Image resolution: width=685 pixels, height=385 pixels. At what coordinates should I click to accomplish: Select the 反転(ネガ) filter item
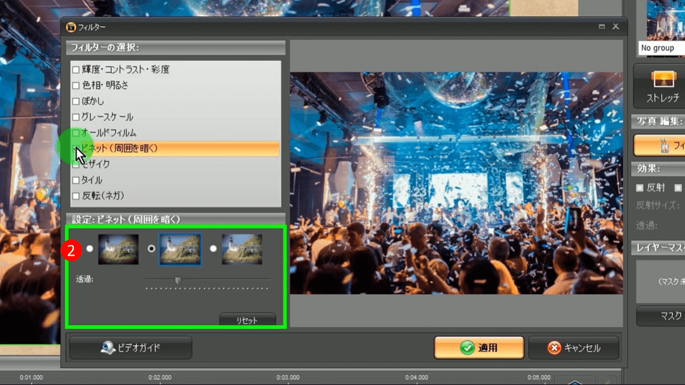[x=103, y=196]
